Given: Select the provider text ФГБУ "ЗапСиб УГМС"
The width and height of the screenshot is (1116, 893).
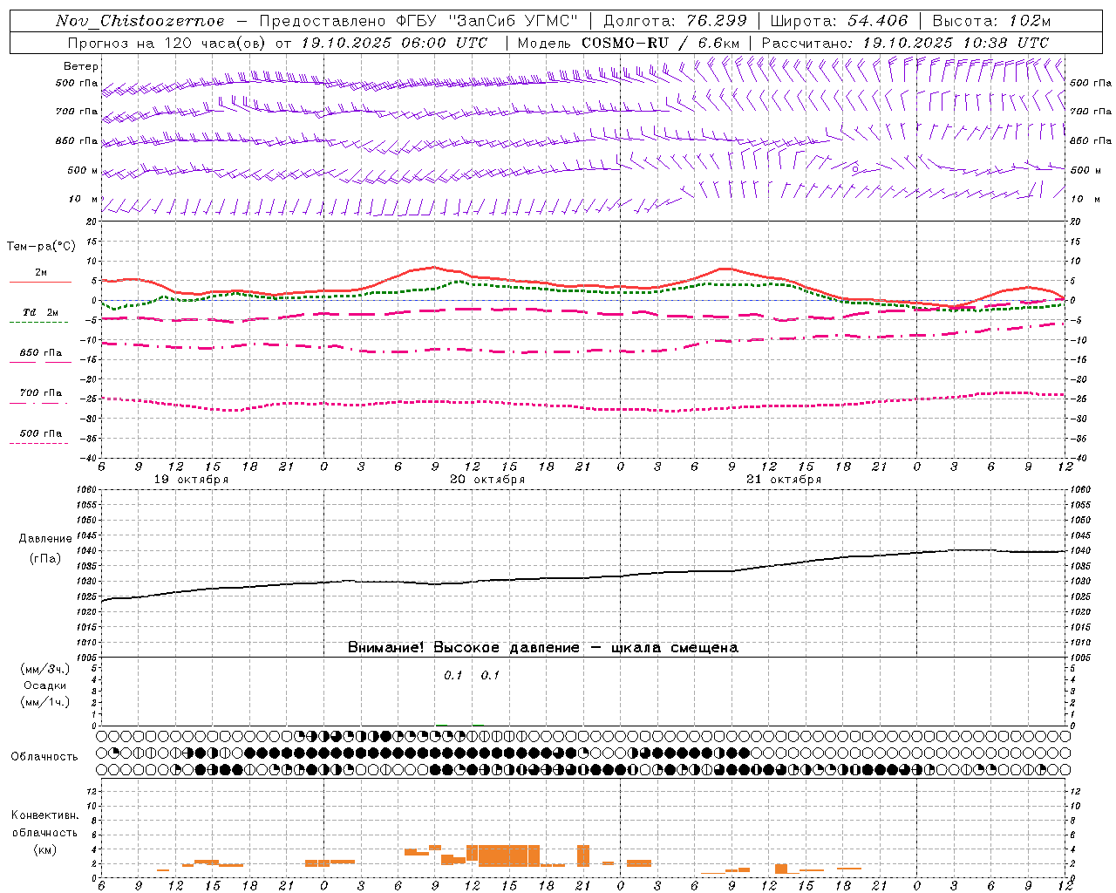Looking at the screenshot, I should (488, 21).
